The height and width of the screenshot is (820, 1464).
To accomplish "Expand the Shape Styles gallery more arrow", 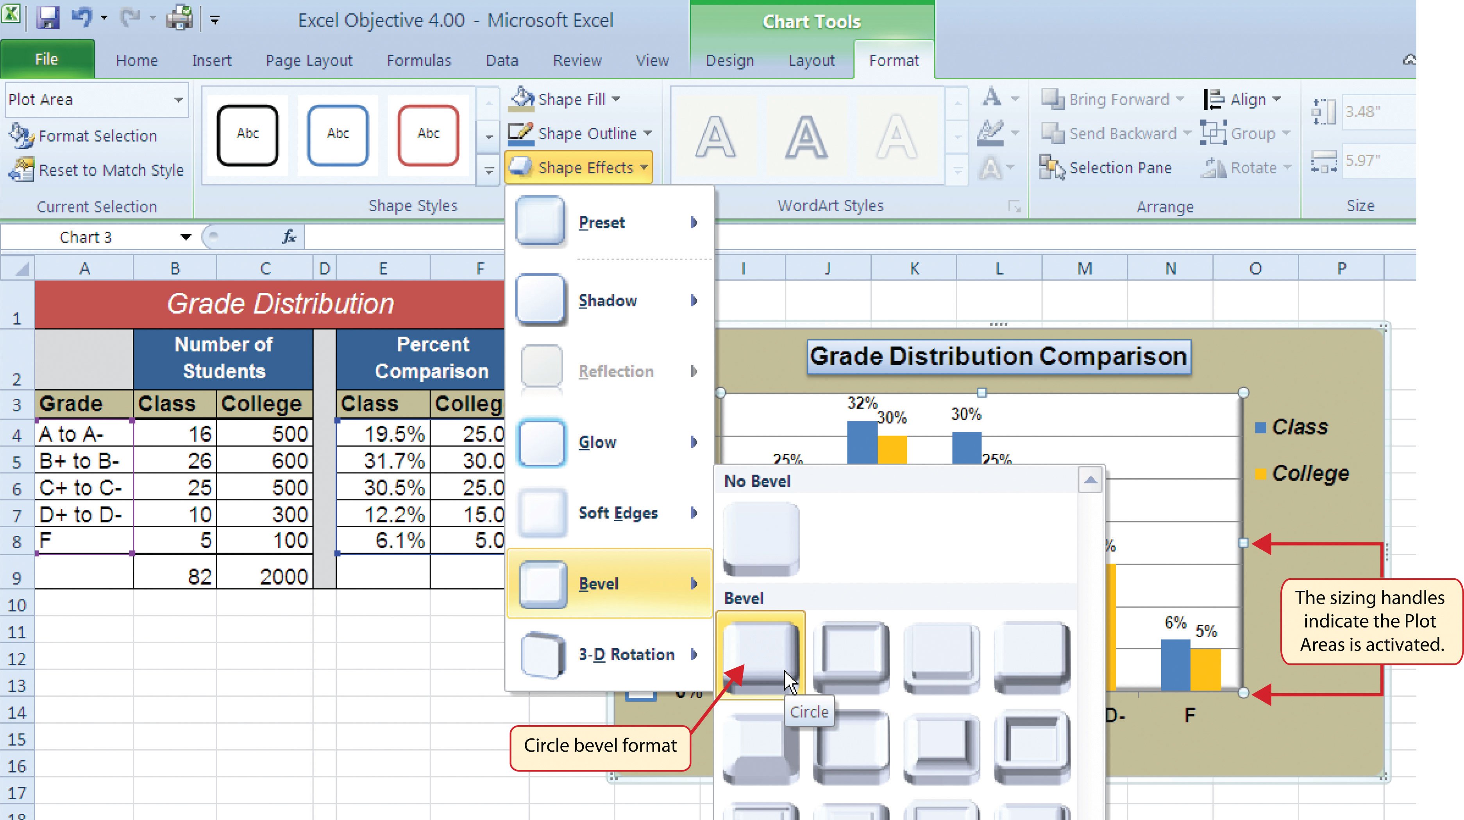I will [x=489, y=170].
